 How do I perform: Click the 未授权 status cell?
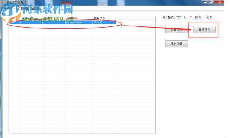pos(104,22)
